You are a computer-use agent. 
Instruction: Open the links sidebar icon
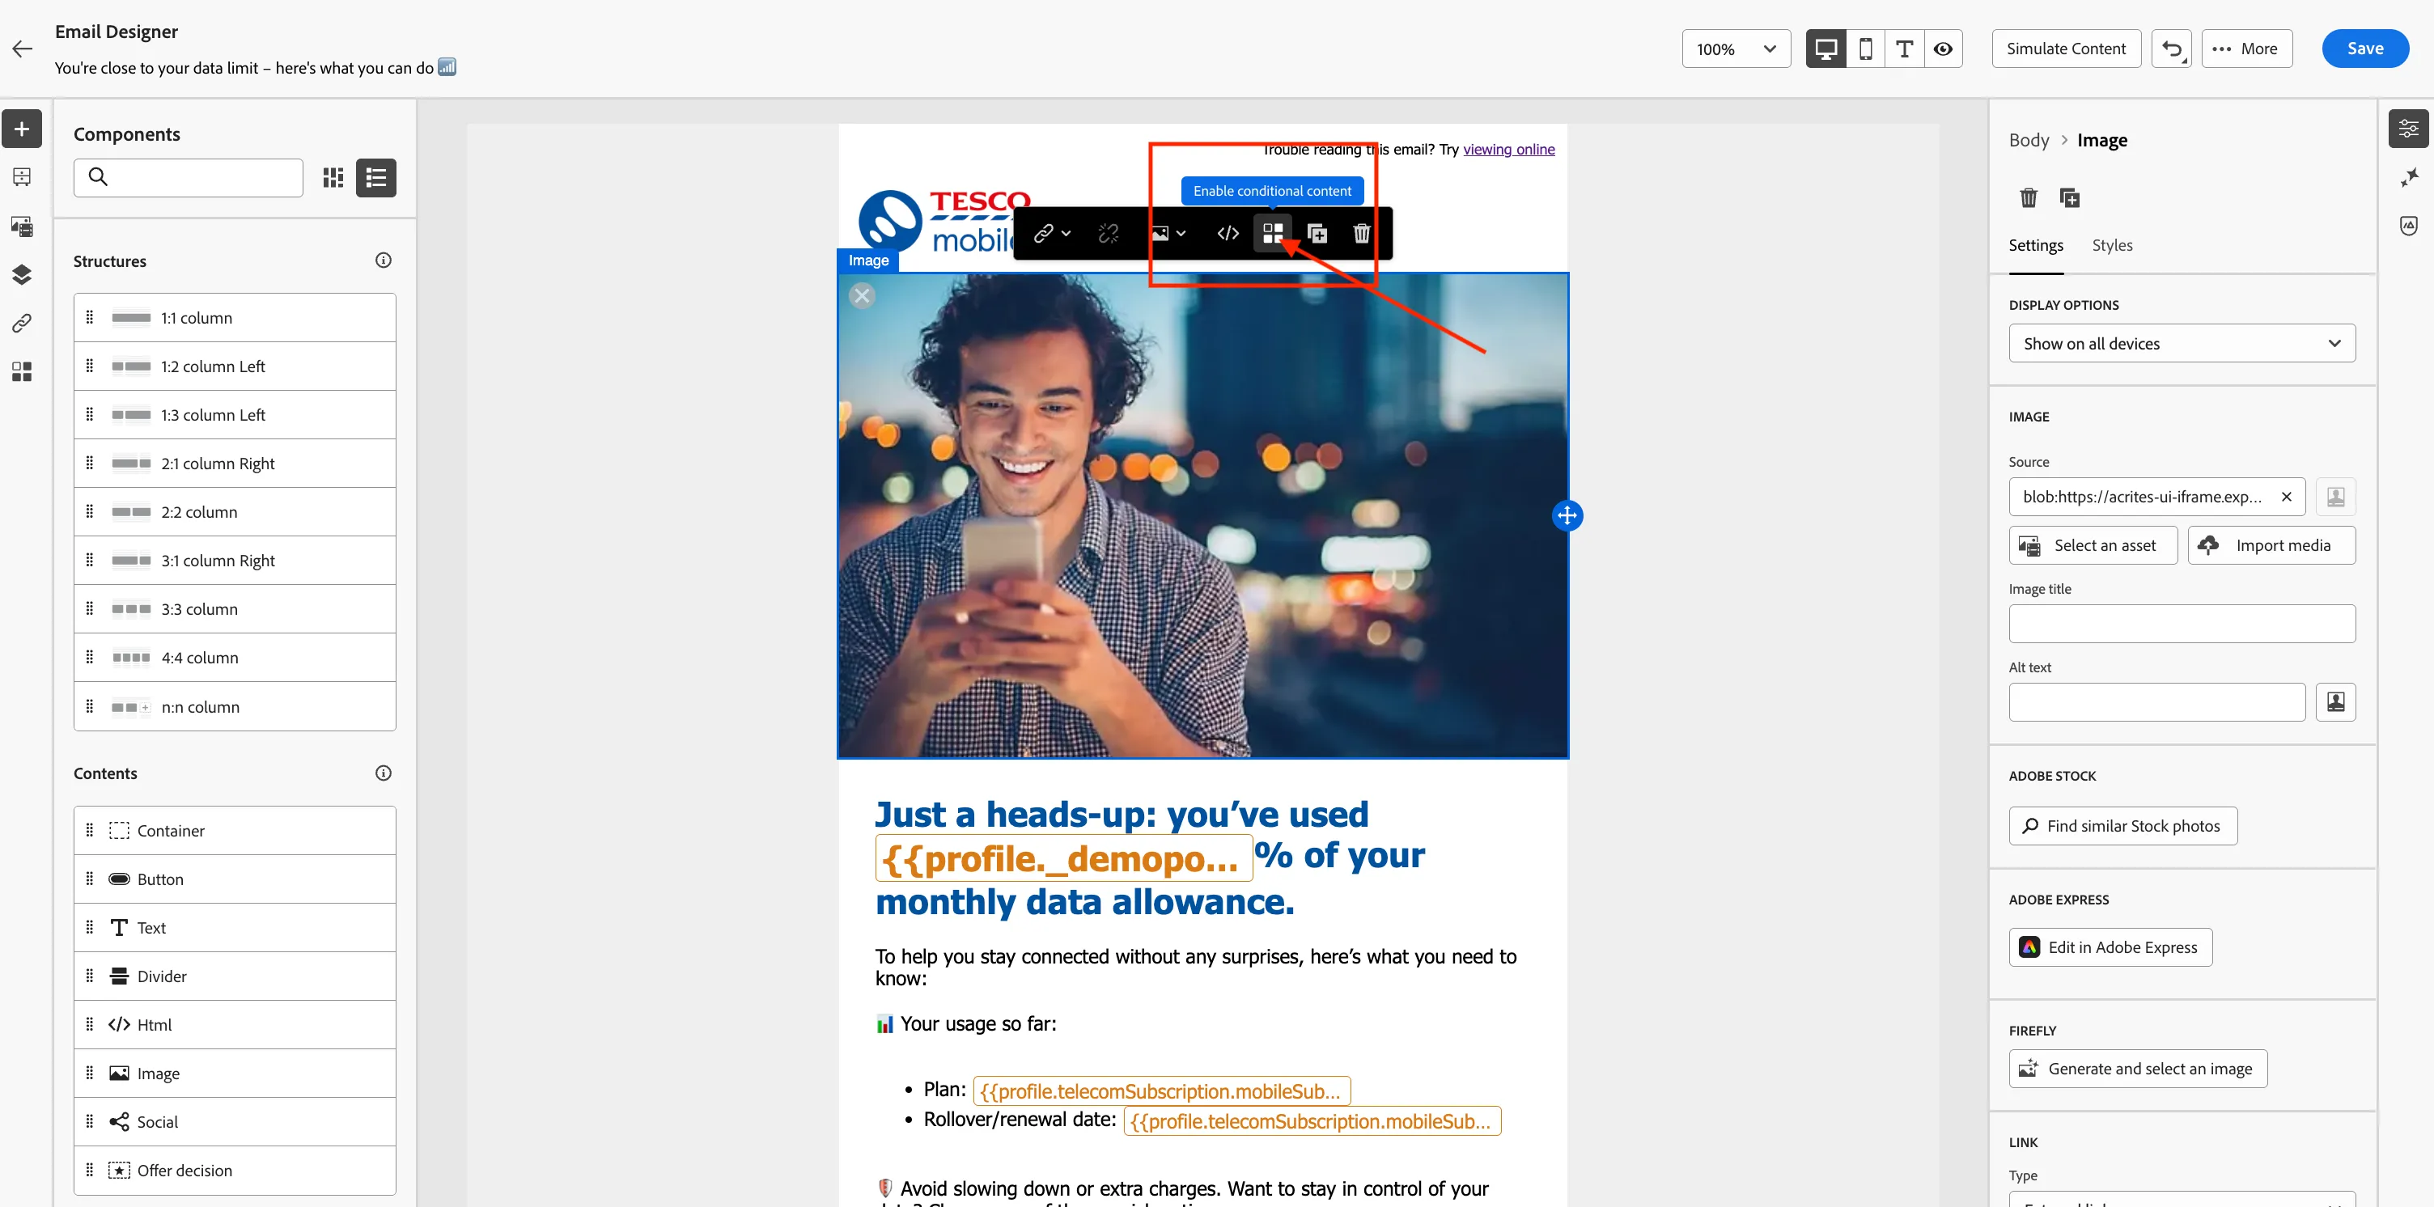22,323
